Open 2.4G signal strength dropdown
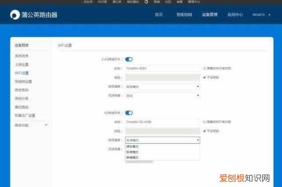Viewport: 282px width, 187px height. 163,86
